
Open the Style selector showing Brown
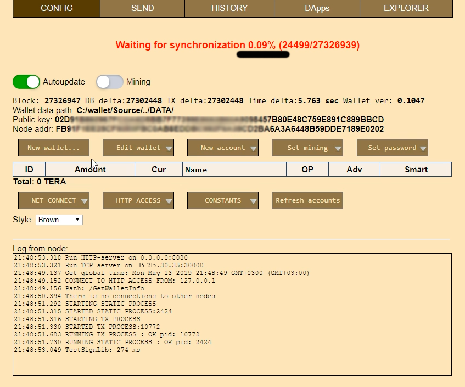[59, 220]
